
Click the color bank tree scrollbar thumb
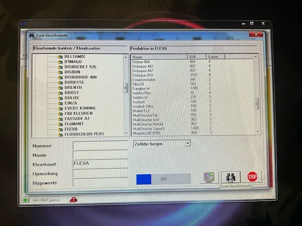tap(126, 88)
